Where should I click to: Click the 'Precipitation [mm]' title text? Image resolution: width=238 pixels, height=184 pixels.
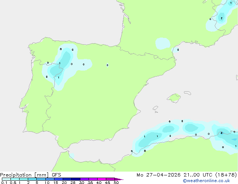click(24, 175)
